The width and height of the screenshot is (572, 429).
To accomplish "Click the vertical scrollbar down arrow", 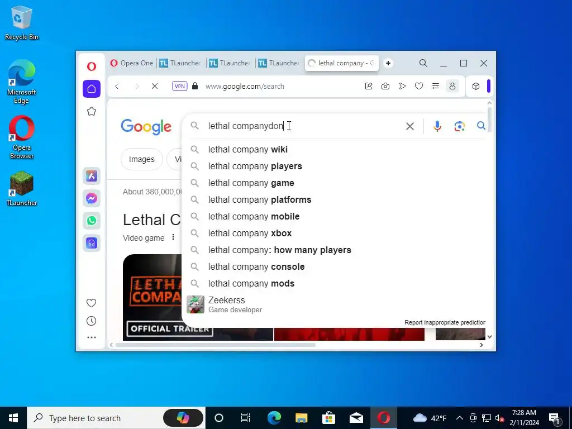I will [489, 337].
